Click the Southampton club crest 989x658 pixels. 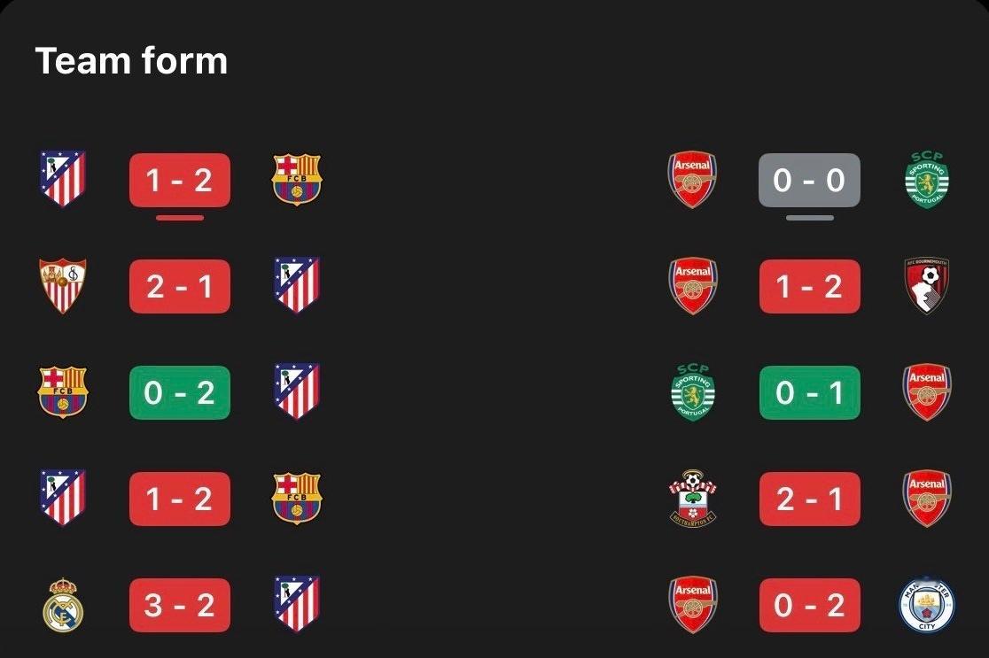[692, 498]
